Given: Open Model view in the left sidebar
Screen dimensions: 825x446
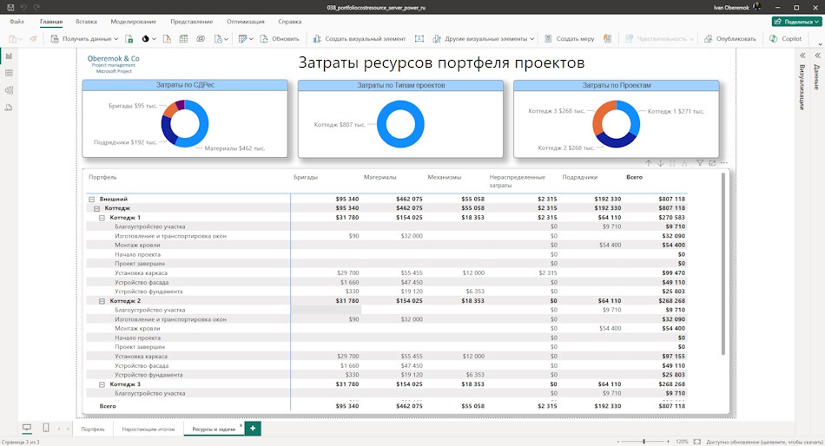Looking at the screenshot, I should pyautogui.click(x=9, y=90).
